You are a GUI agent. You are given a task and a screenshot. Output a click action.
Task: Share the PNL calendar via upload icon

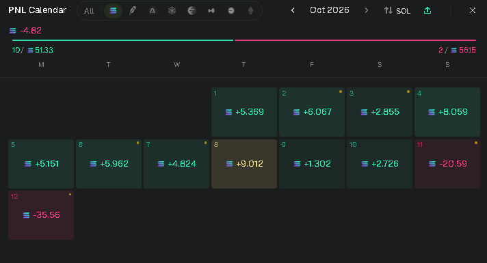click(427, 10)
